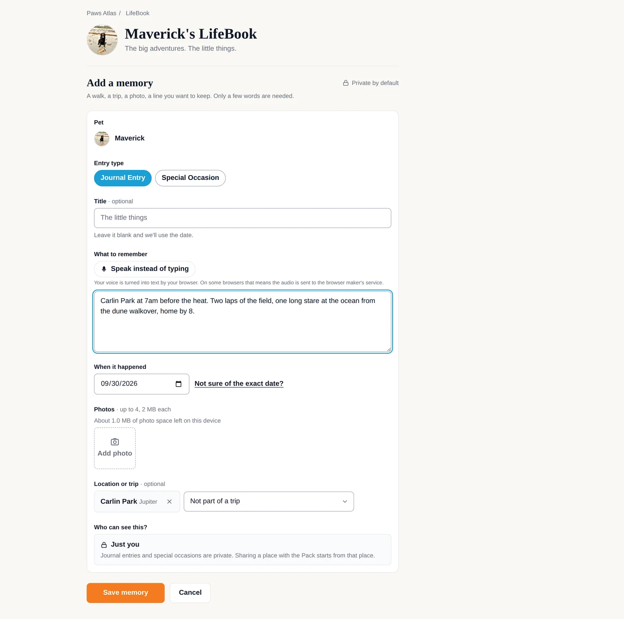Image resolution: width=624 pixels, height=619 pixels.
Task: Open the LifeBook breadcrumb
Action: pos(138,13)
